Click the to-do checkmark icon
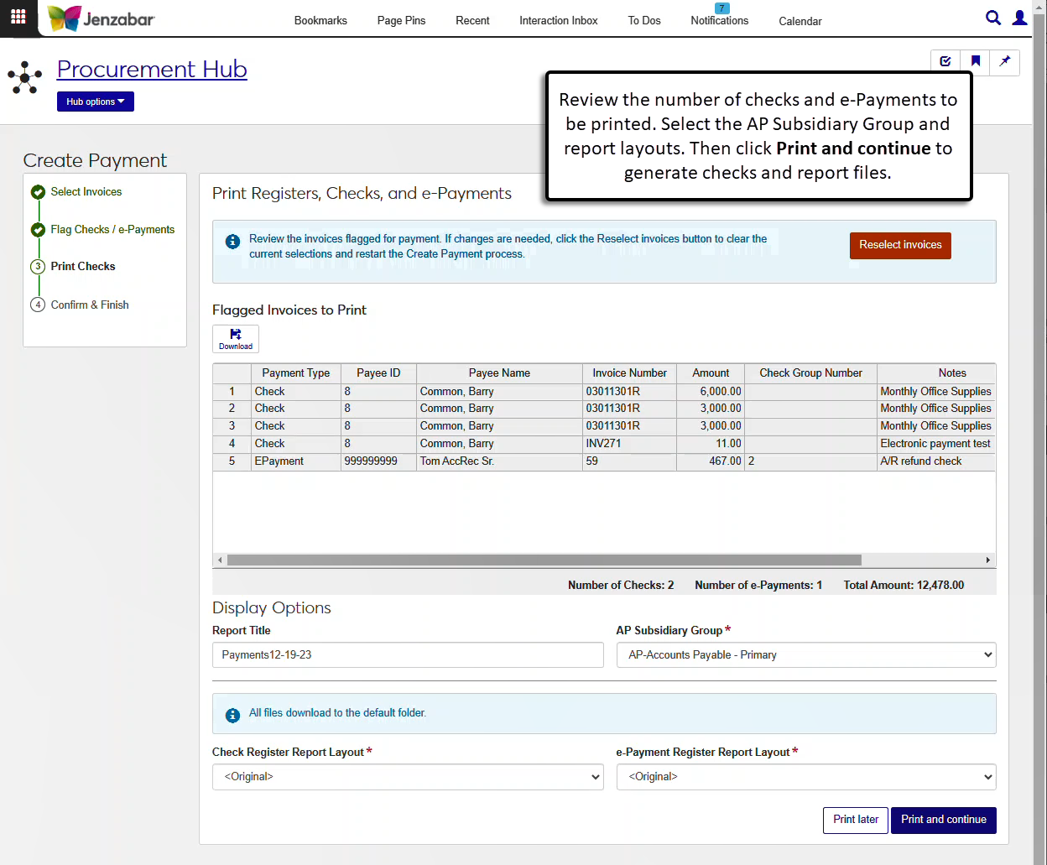Screen dimensions: 1047x865 coord(945,61)
